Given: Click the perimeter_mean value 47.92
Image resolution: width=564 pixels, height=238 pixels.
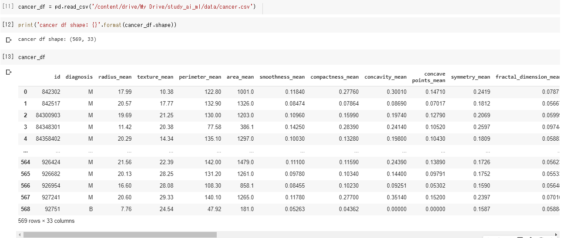Looking at the screenshot, I should click(214, 209).
